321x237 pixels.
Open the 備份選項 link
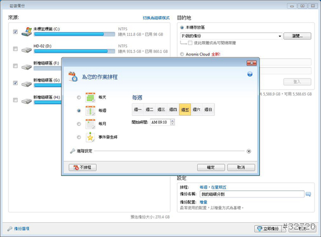[x=22, y=228]
